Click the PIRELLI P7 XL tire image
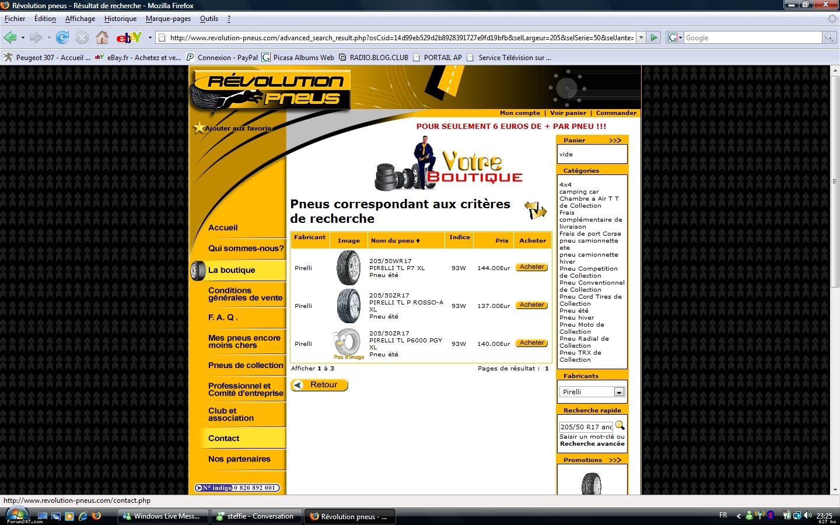The height and width of the screenshot is (525, 840). click(349, 268)
